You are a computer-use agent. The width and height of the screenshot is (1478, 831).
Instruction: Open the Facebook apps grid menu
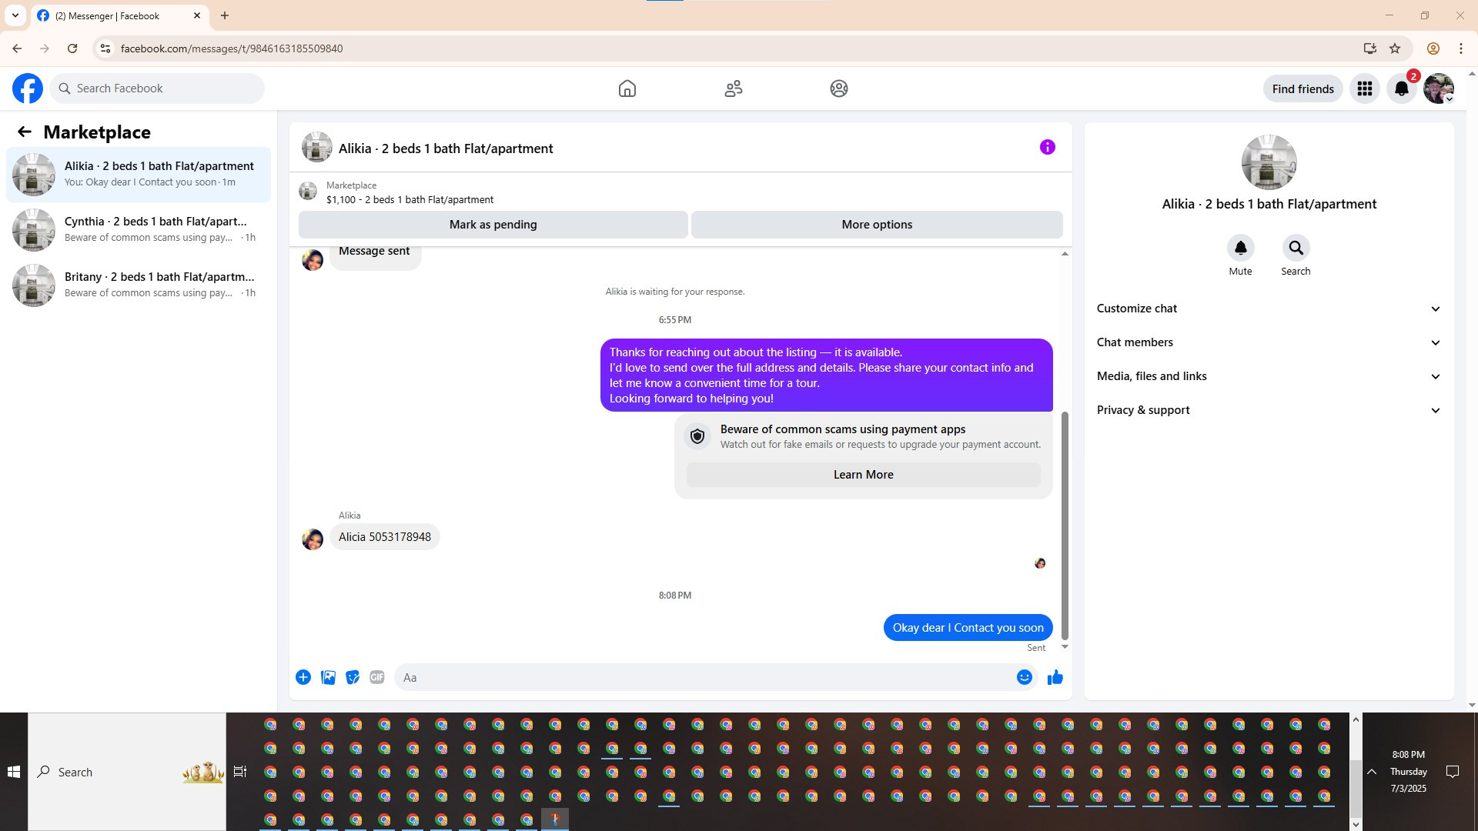[x=1364, y=88]
